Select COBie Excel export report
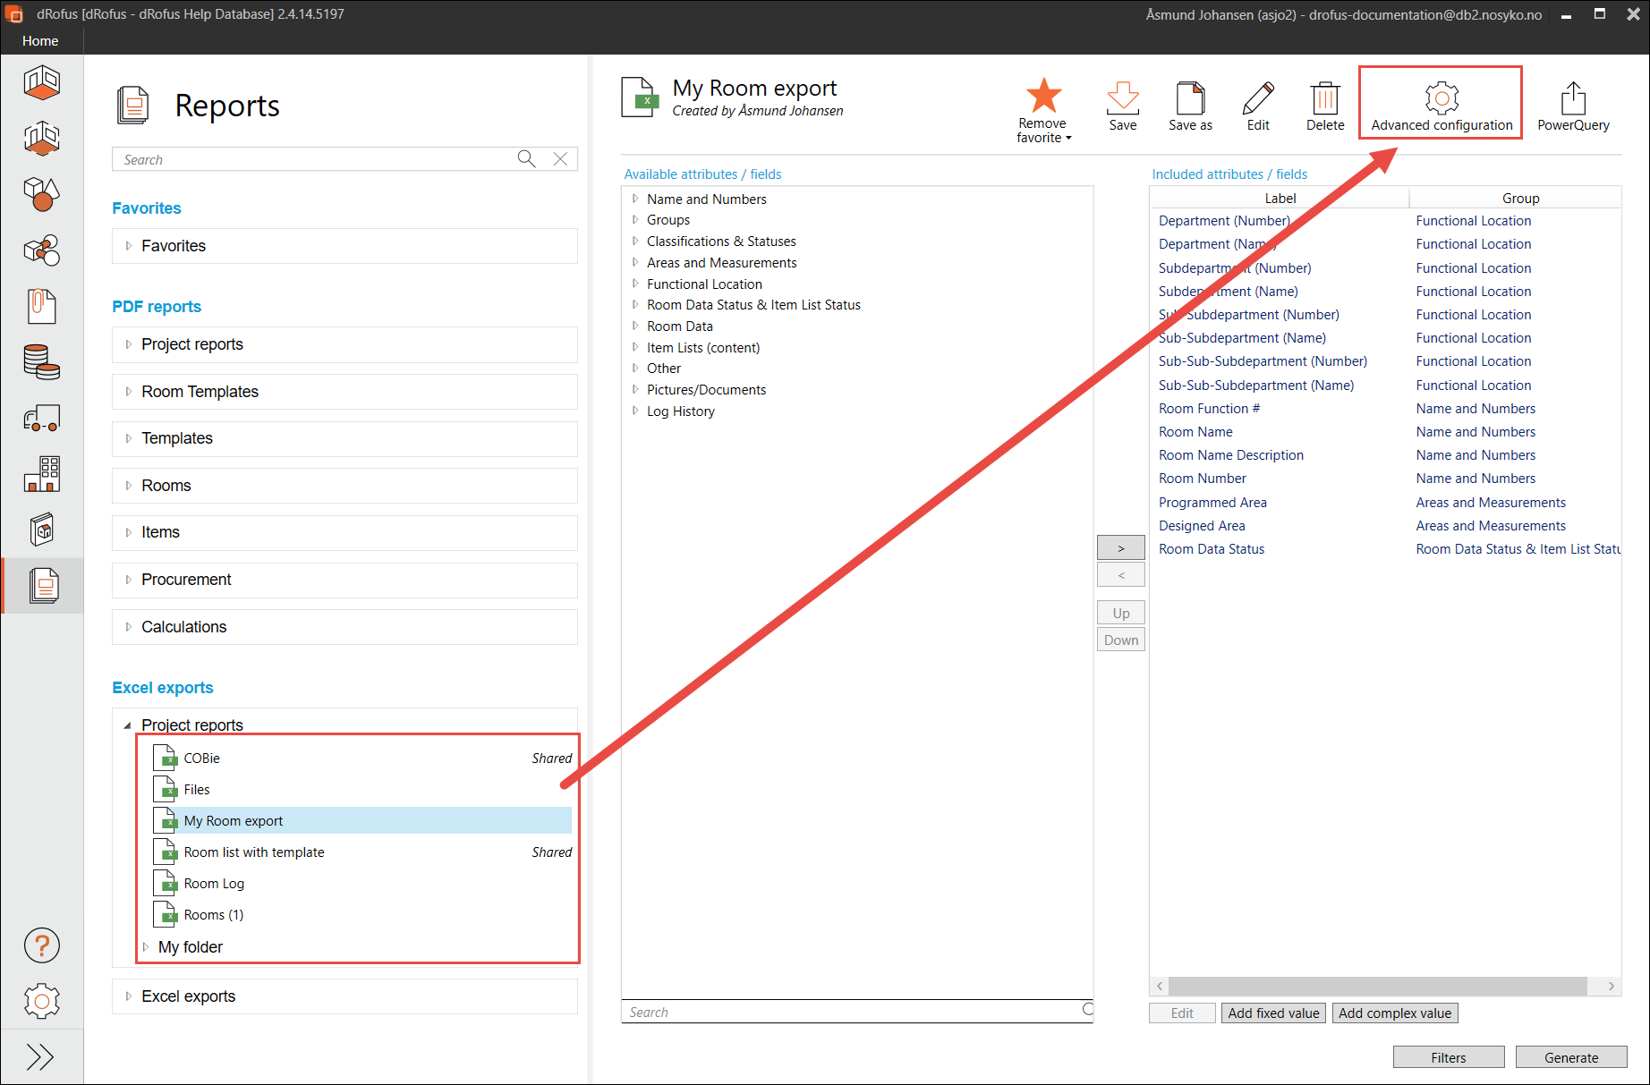The height and width of the screenshot is (1085, 1650). [x=202, y=759]
